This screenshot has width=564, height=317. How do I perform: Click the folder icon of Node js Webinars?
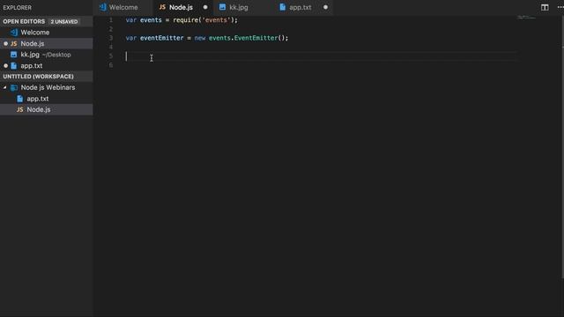pyautogui.click(x=14, y=88)
